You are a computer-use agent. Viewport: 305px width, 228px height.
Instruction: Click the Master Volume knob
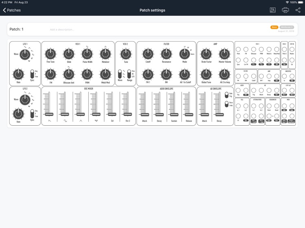pyautogui.click(x=224, y=54)
